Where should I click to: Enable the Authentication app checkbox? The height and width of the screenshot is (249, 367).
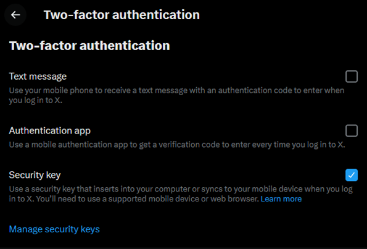coord(352,130)
